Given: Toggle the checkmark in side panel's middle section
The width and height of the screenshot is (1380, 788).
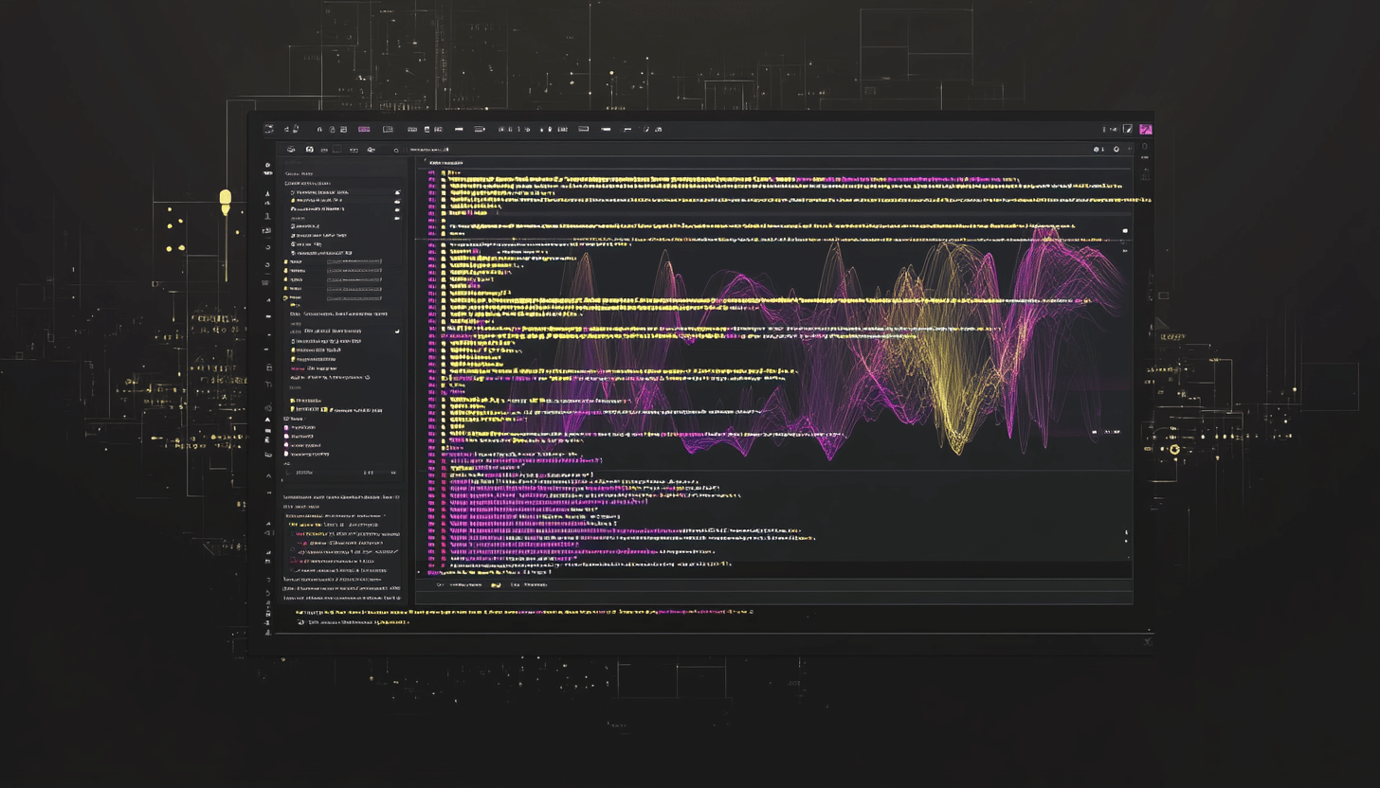Looking at the screenshot, I should click(397, 331).
